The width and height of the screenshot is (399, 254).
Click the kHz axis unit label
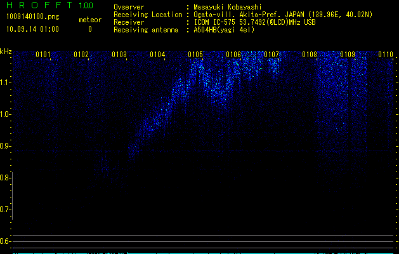[x=6, y=51]
